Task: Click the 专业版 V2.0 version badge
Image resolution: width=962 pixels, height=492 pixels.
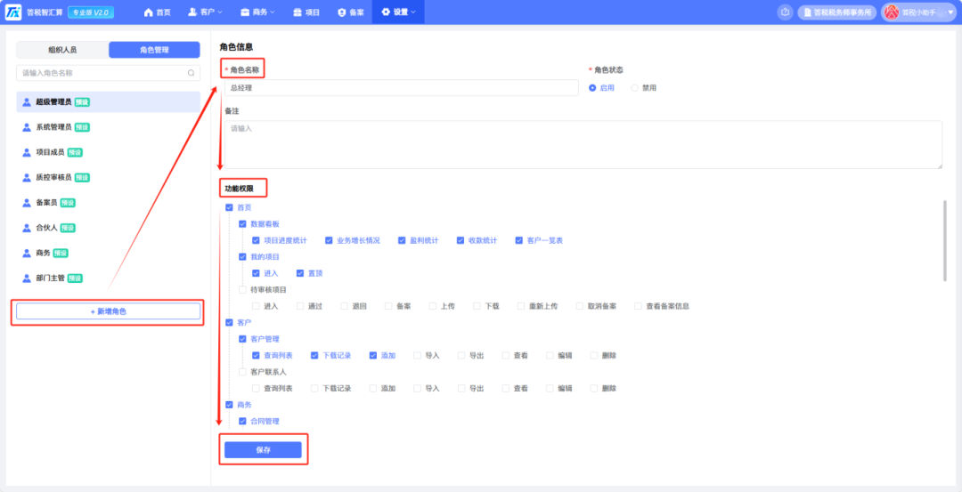Action: (90, 12)
